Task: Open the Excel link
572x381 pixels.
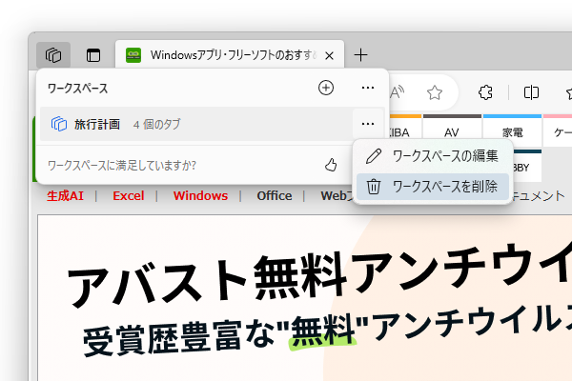Action: [129, 196]
